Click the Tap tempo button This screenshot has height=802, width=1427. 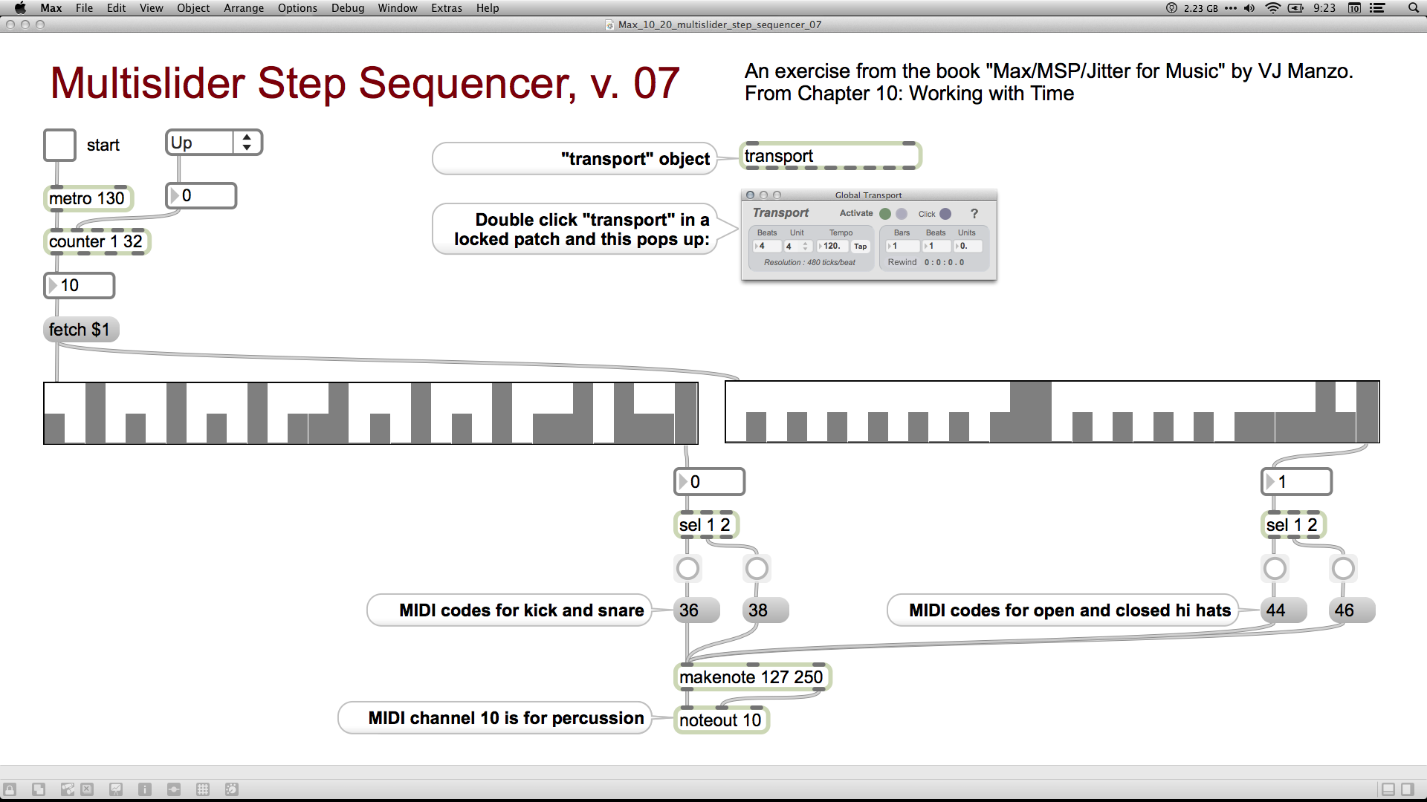click(x=858, y=246)
